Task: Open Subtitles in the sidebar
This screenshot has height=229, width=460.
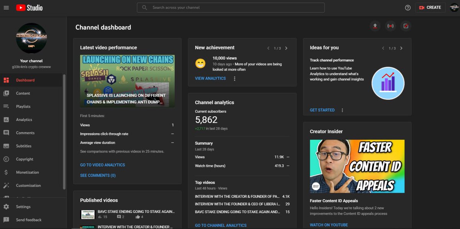Action: click(31, 146)
